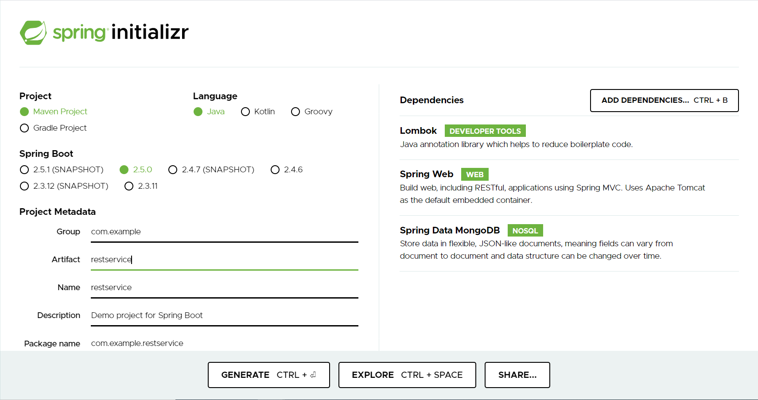This screenshot has width=758, height=400.
Task: Click the Dependencies heading
Action: point(431,100)
